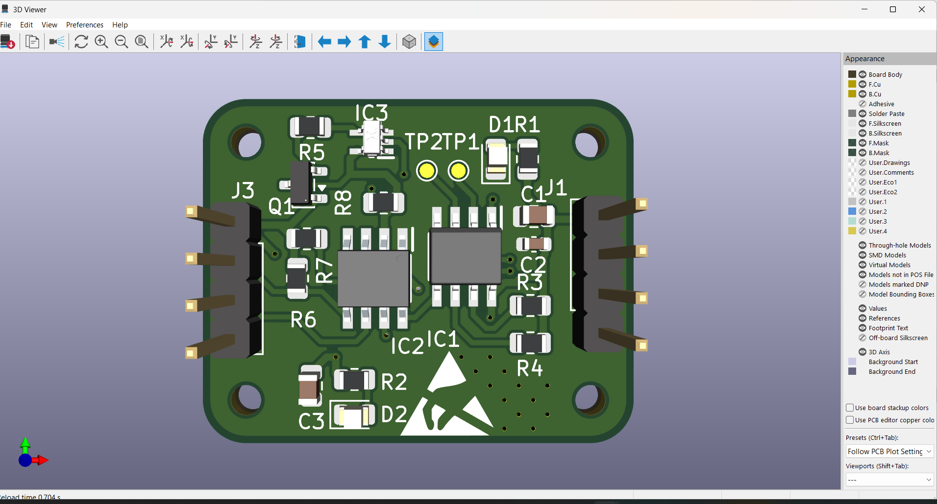The height and width of the screenshot is (504, 937).
Task: Toggle Values visibility eye
Action: tap(863, 308)
